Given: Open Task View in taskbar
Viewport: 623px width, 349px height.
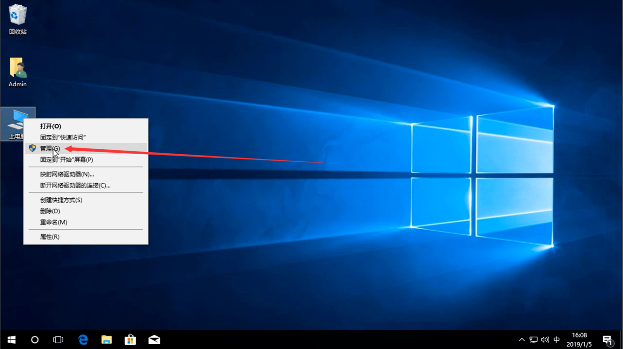Looking at the screenshot, I should click(58, 340).
